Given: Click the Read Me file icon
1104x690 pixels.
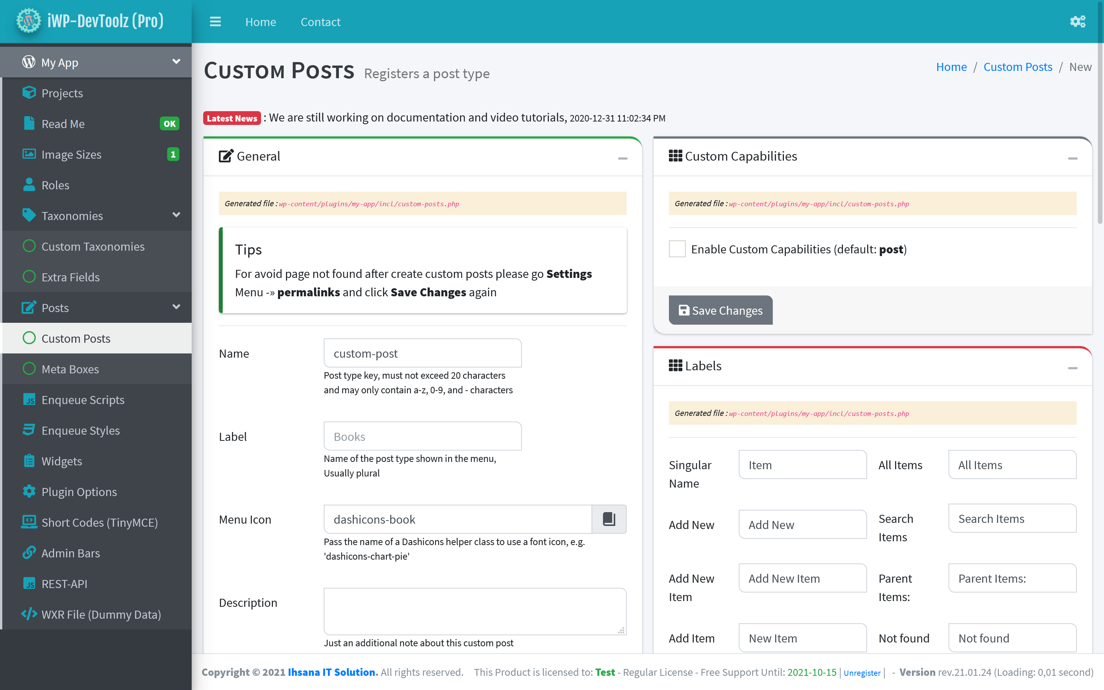Looking at the screenshot, I should tap(29, 123).
